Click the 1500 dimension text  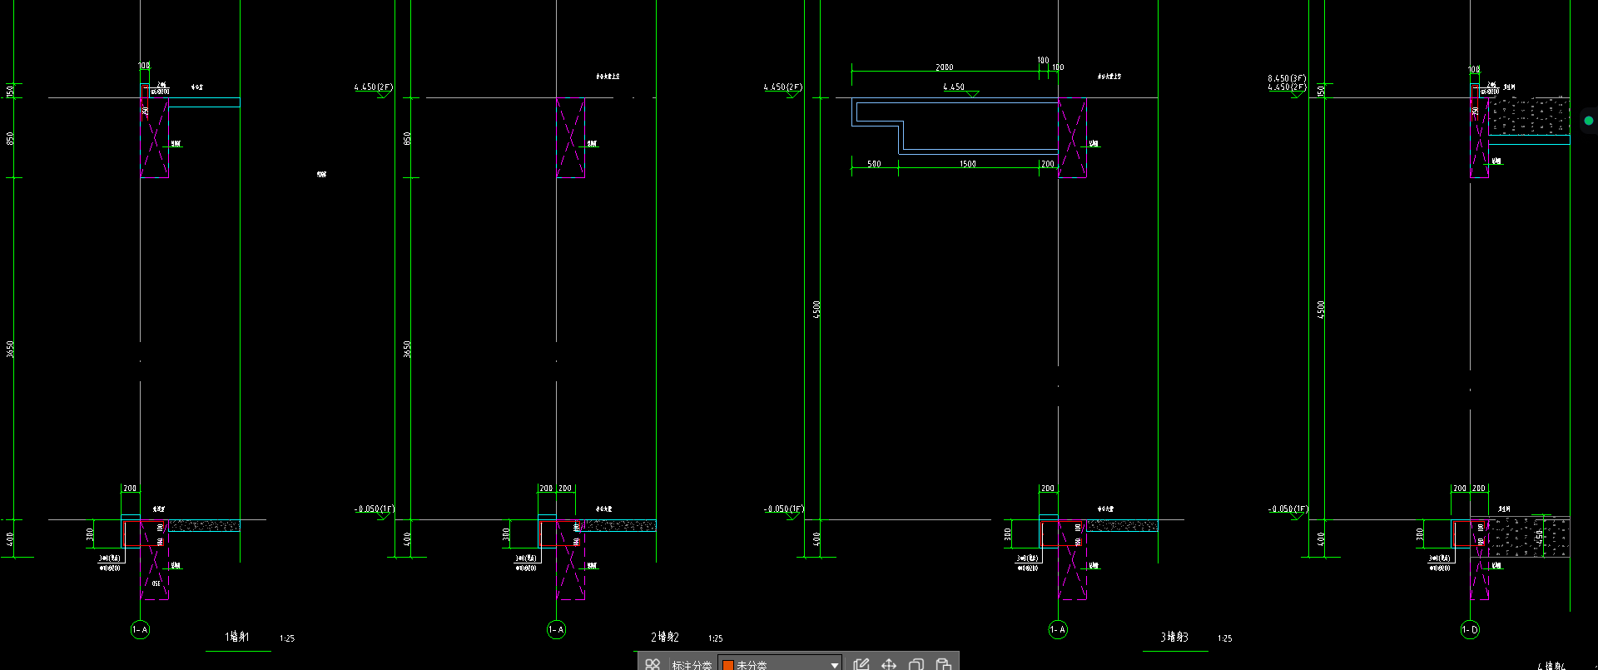967,164
